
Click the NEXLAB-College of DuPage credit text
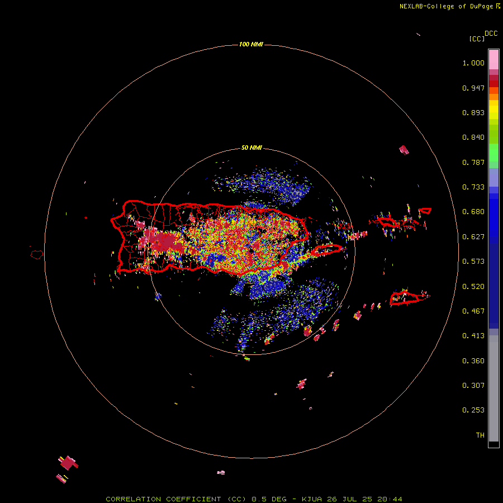point(449,6)
